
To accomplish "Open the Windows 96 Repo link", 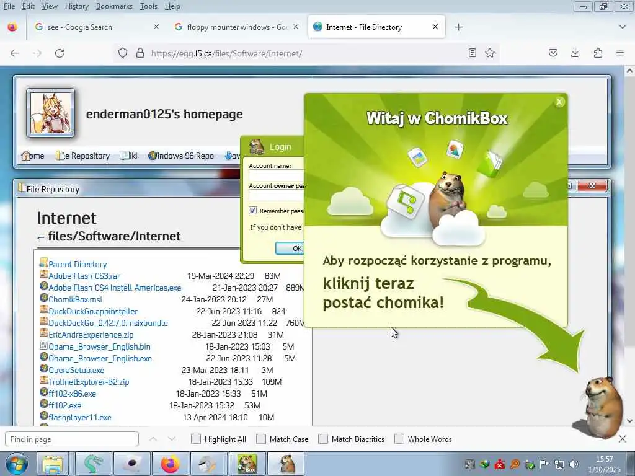I will 181,156.
